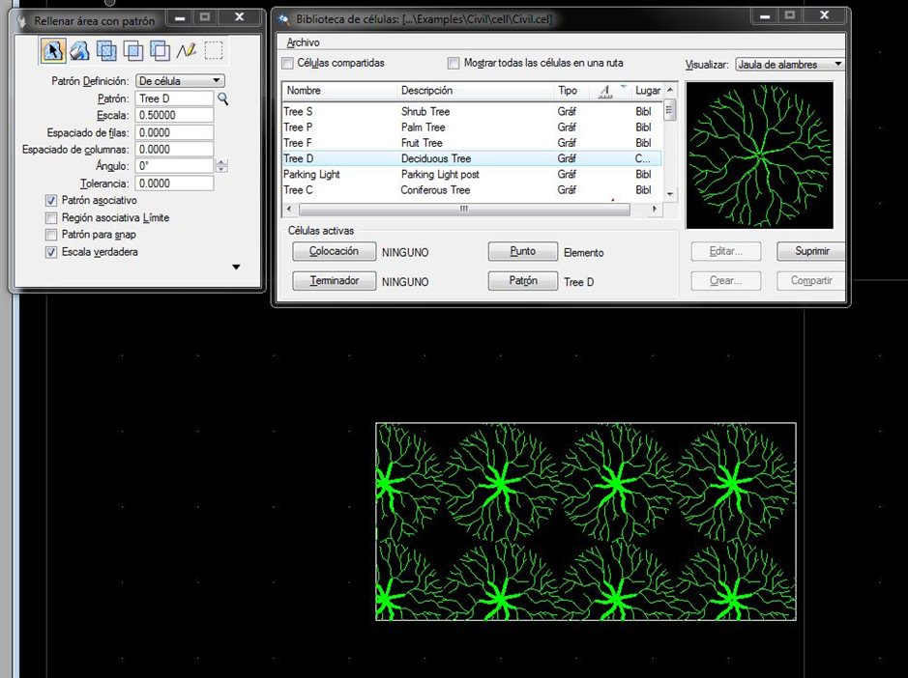Click the Terminador button
Image resolution: width=908 pixels, height=678 pixels.
(x=335, y=281)
